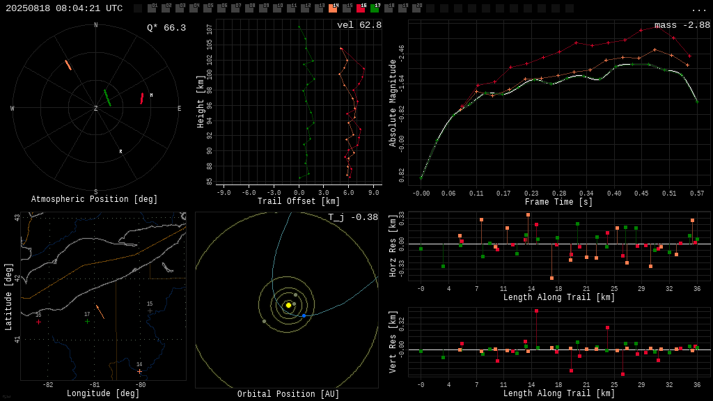
Task: Toggle the red station 16 square
Action: [x=361, y=8]
